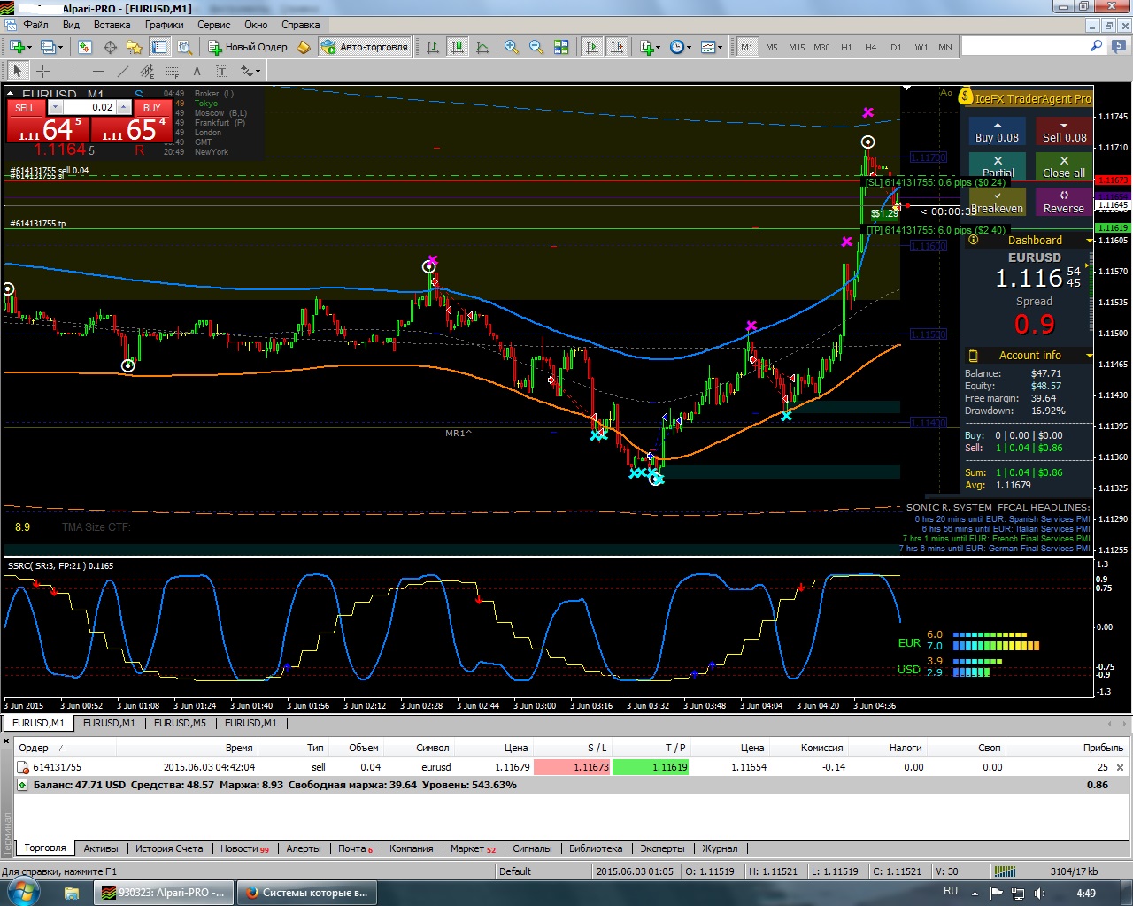This screenshot has height=906, width=1133.
Task: Open the Сервис menu
Action: click(213, 25)
